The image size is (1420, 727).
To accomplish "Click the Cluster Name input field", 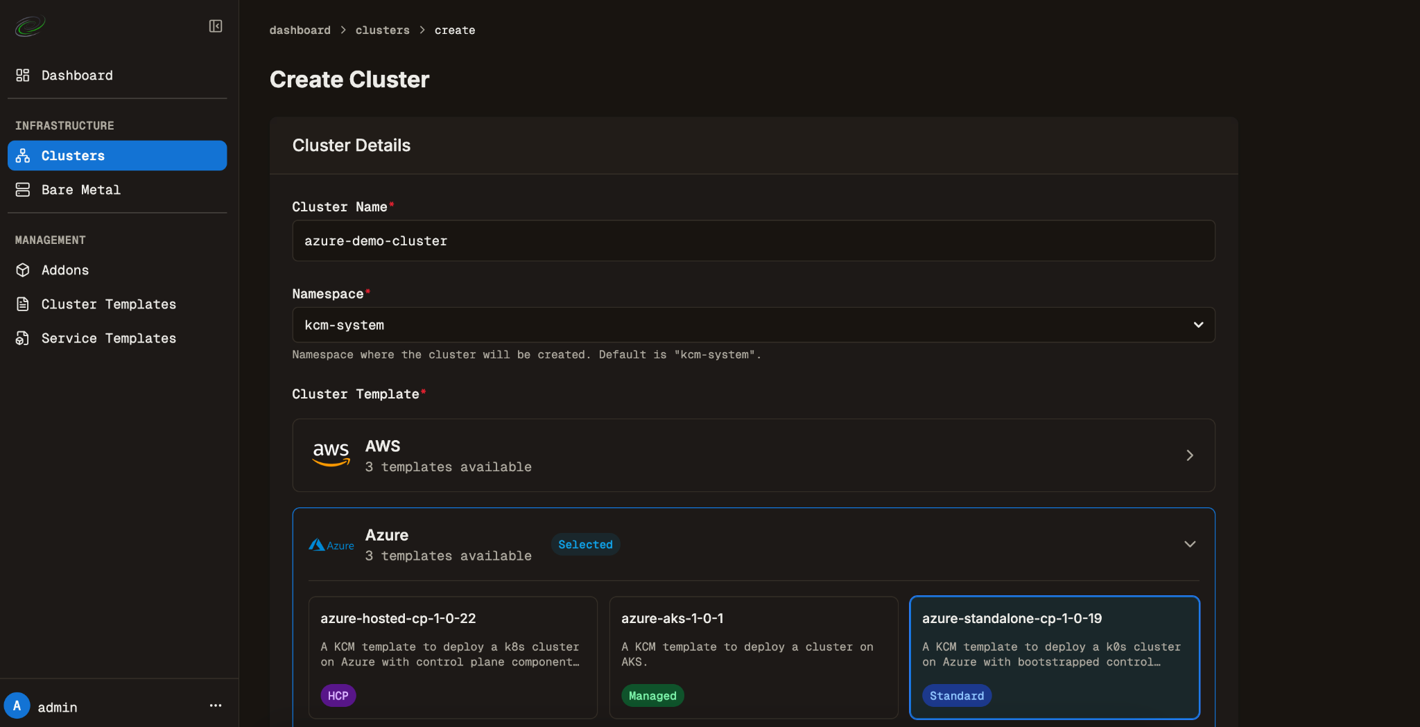I will (753, 241).
